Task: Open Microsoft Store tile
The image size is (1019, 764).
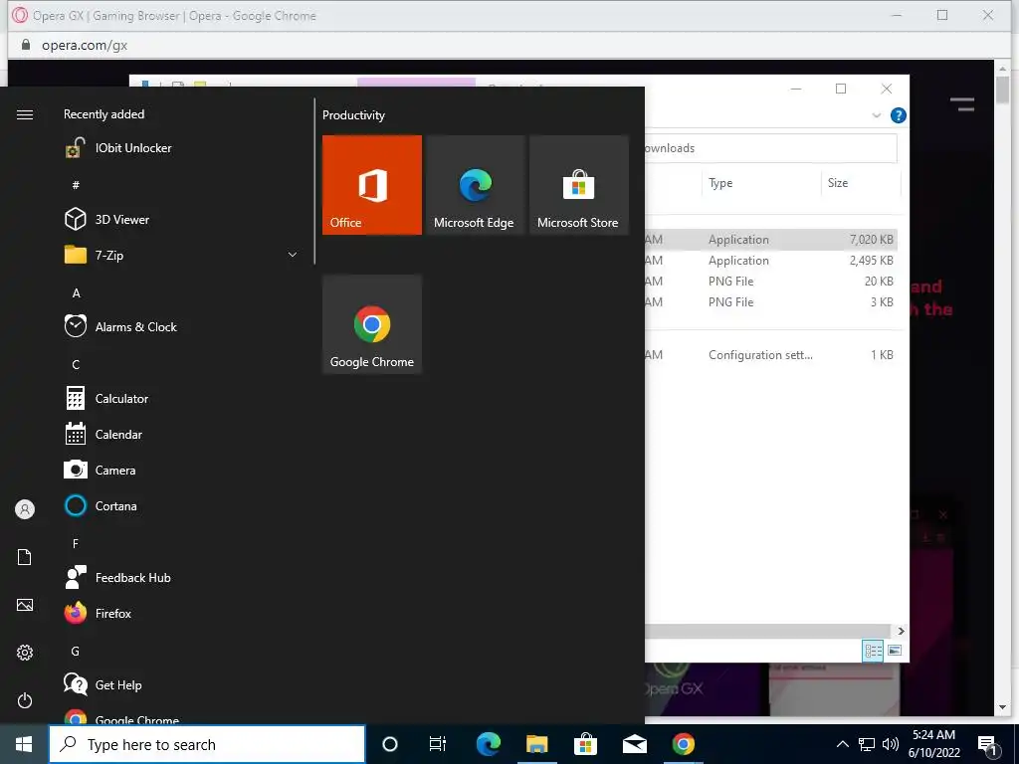Action: [578, 184]
